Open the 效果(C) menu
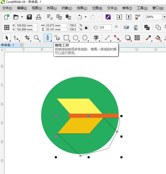 (x=82, y=8)
